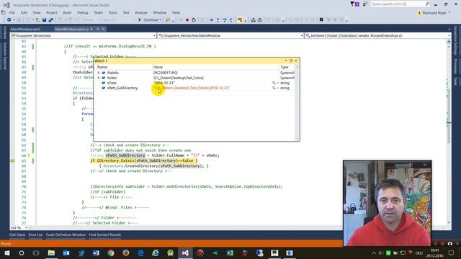Click the Step Out icon
The width and height of the screenshot is (461, 259).
(230, 20)
